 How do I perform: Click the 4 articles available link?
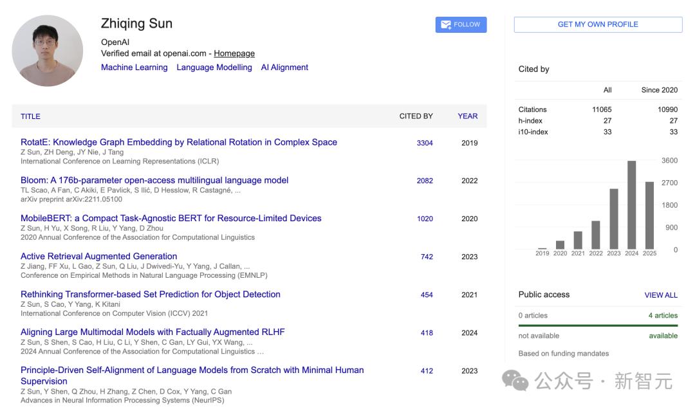663,315
